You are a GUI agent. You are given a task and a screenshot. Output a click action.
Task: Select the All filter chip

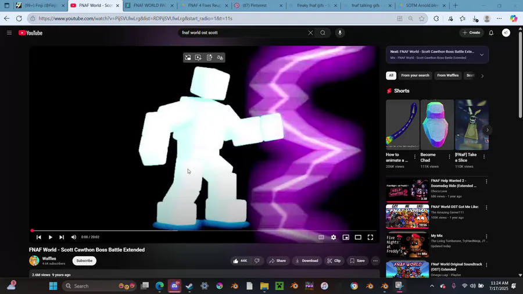391,76
